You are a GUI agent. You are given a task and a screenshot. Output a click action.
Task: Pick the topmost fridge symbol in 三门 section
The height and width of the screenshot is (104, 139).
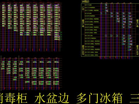point(106,5)
